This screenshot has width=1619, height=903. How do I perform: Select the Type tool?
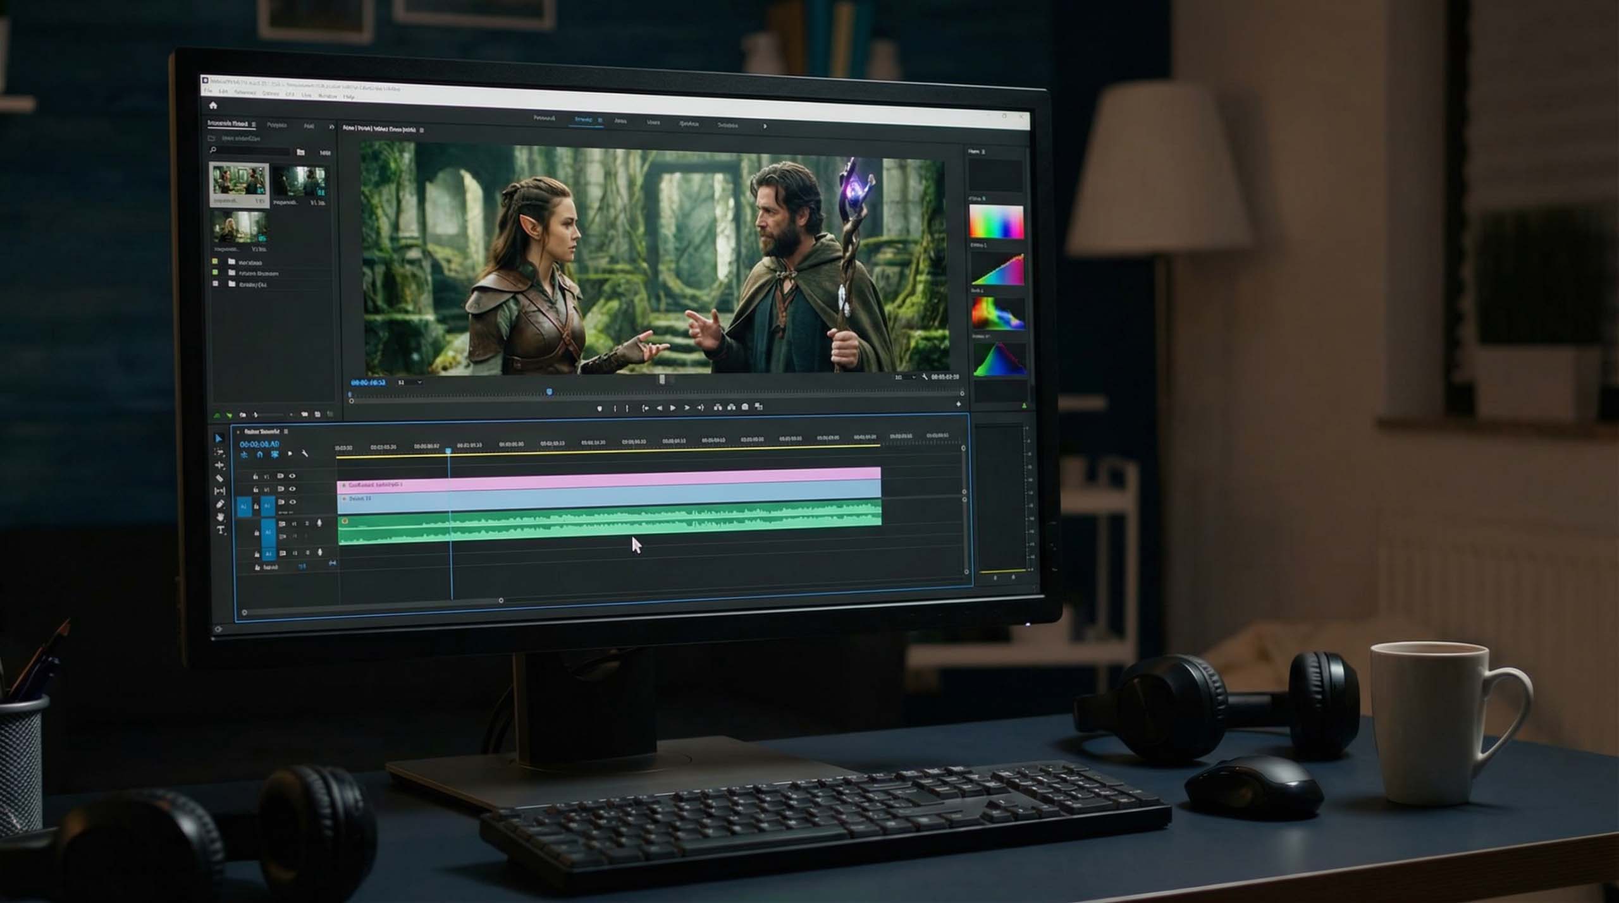(221, 531)
